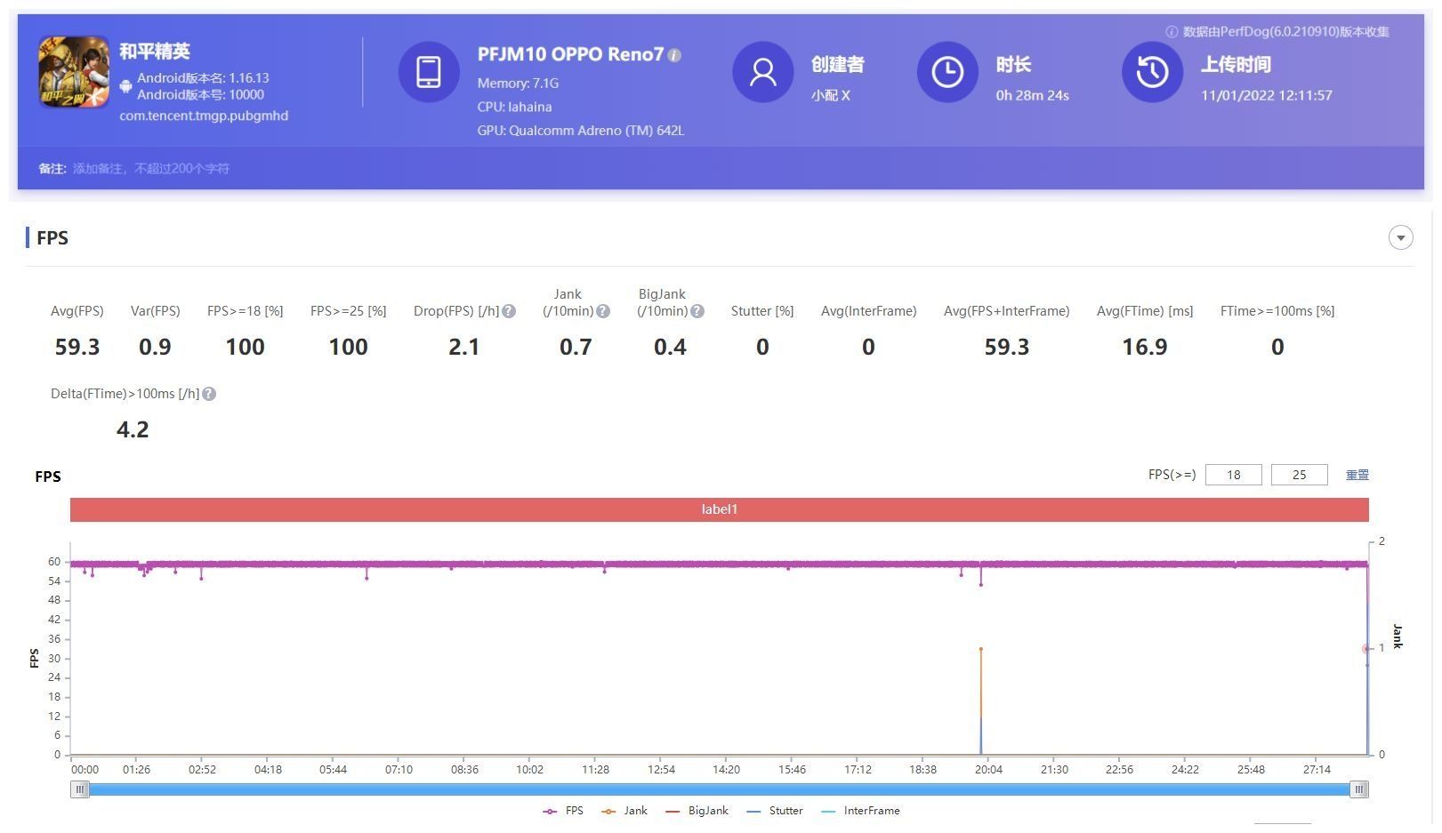The height and width of the screenshot is (833, 1442).
Task: Click the left handle of timeline range slider
Action: 80,789
